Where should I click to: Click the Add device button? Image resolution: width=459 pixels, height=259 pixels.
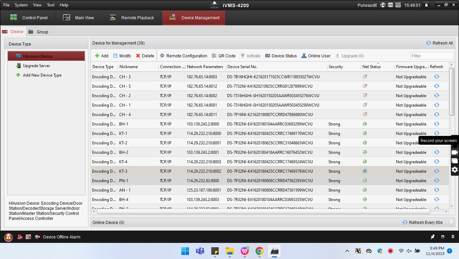pos(102,56)
